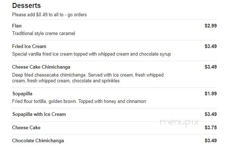Click the menupix watermark logo
The height and width of the screenshot is (152, 244).
point(179,122)
